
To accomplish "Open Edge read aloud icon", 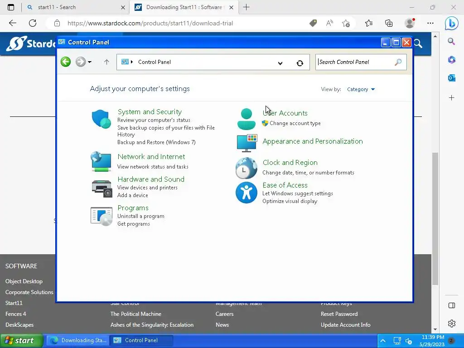I will (x=329, y=23).
